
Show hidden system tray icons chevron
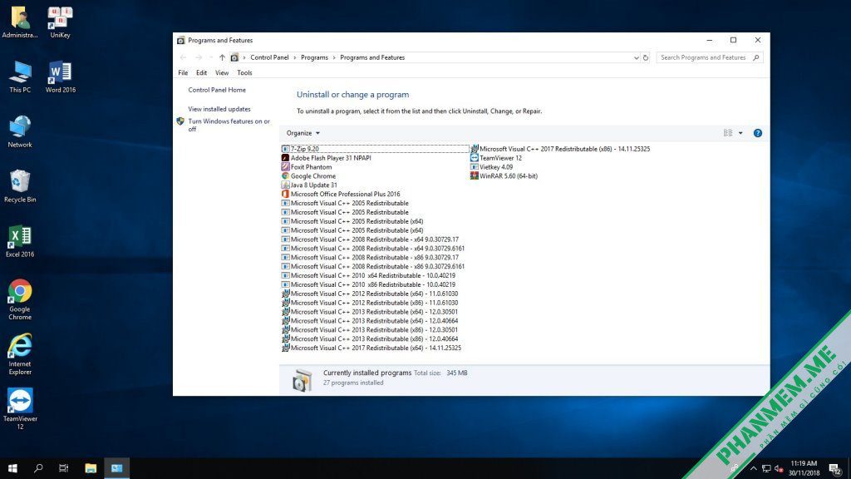[753, 469]
